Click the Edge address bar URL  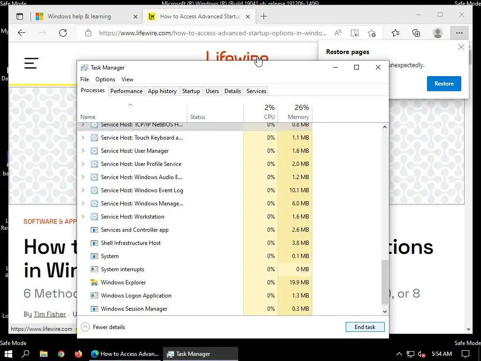point(213,33)
